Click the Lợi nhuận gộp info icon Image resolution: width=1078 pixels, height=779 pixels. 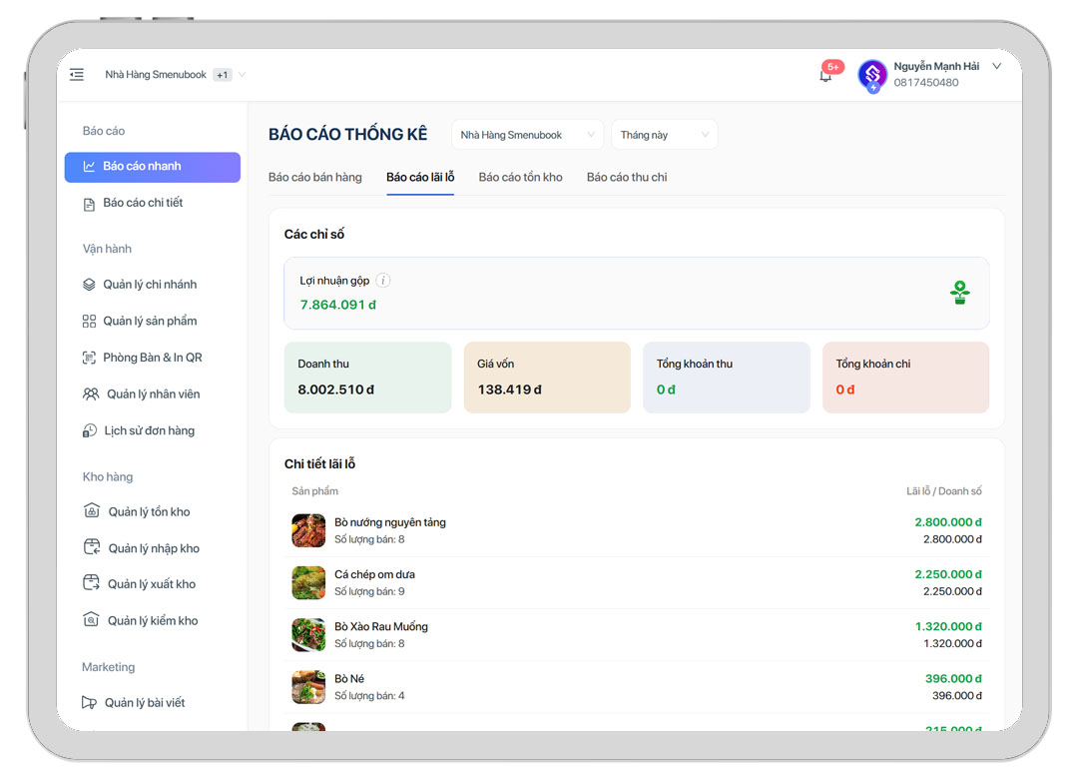(x=383, y=280)
